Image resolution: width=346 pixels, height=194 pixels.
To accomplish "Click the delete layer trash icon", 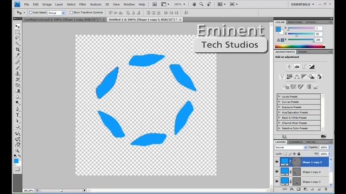I will [325, 189].
